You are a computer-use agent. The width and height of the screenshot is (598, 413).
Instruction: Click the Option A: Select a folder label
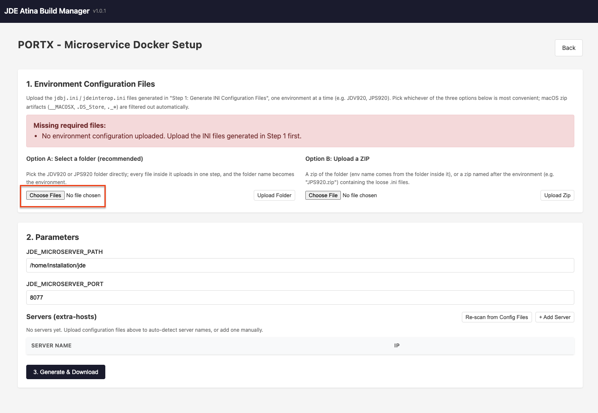(85, 159)
